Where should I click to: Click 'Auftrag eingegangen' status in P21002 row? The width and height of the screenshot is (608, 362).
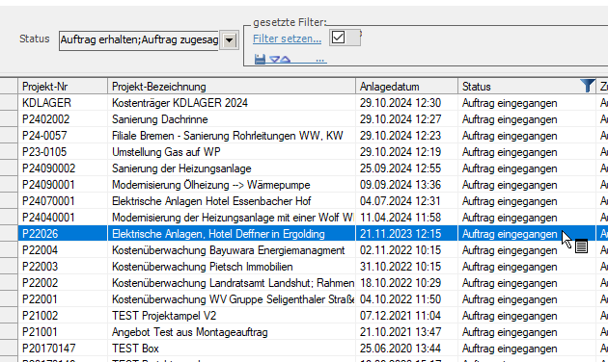pyautogui.click(x=510, y=316)
